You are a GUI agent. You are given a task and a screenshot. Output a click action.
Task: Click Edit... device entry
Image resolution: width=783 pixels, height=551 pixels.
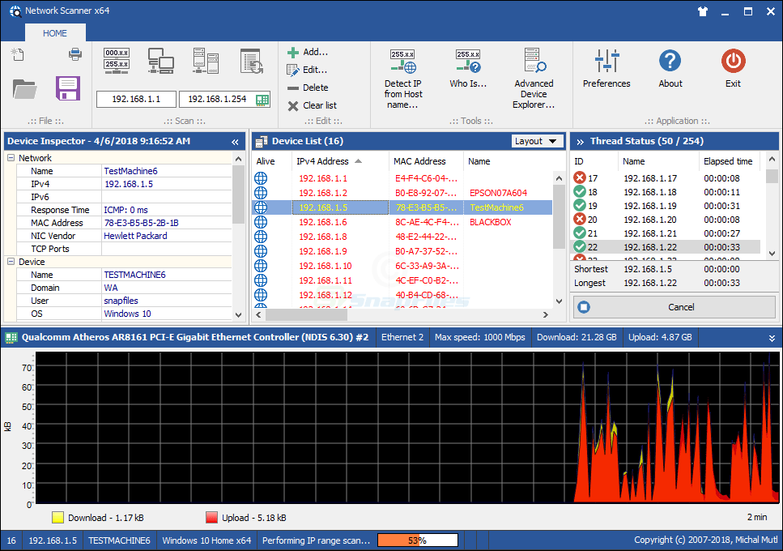307,70
